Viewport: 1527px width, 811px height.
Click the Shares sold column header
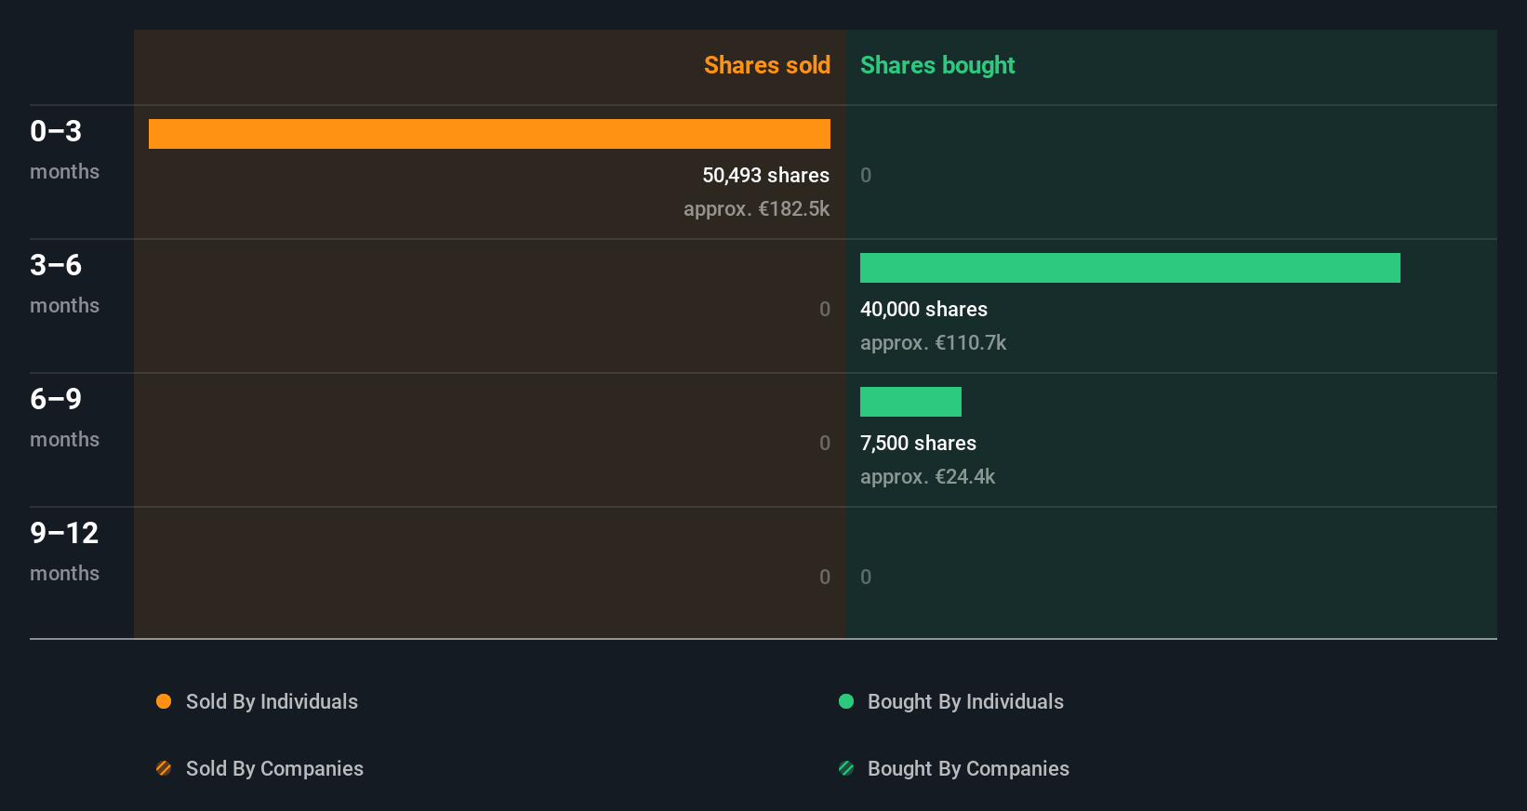[x=767, y=65]
